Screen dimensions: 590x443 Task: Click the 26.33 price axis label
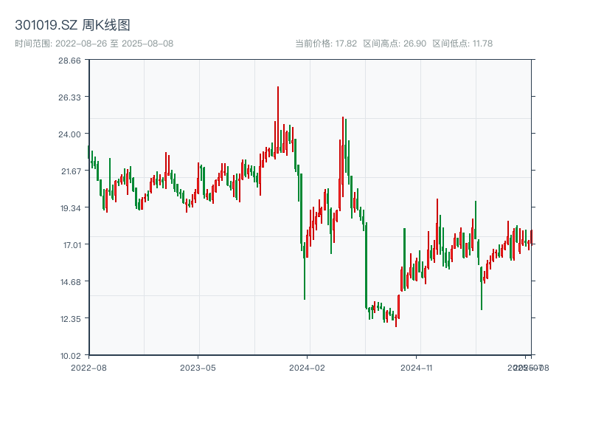click(x=69, y=97)
